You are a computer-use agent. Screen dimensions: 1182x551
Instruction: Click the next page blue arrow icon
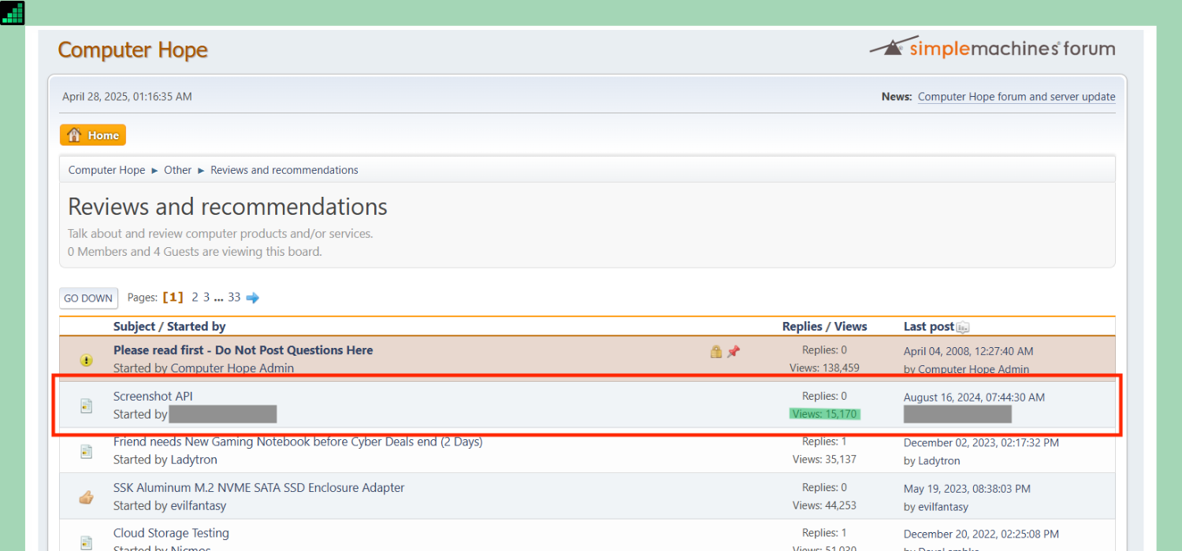click(x=253, y=298)
